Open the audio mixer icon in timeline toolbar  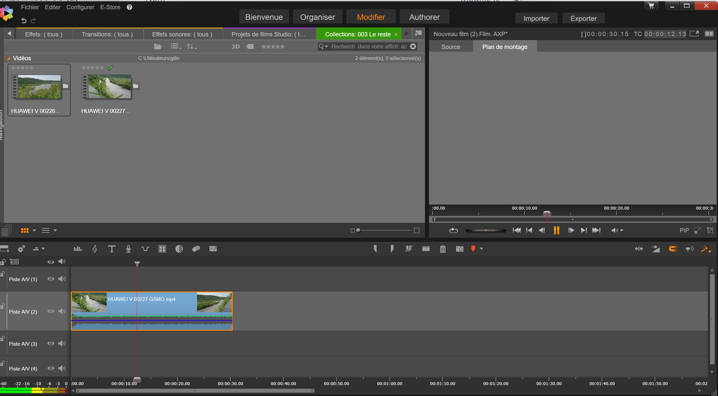pos(78,249)
